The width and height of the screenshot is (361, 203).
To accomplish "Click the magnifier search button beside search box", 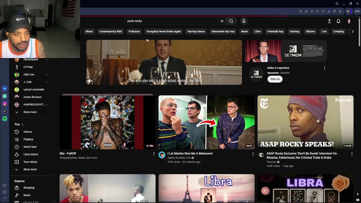I will [231, 21].
